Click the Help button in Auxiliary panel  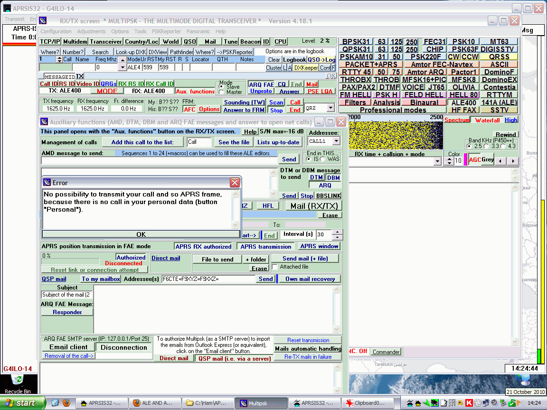[250, 132]
